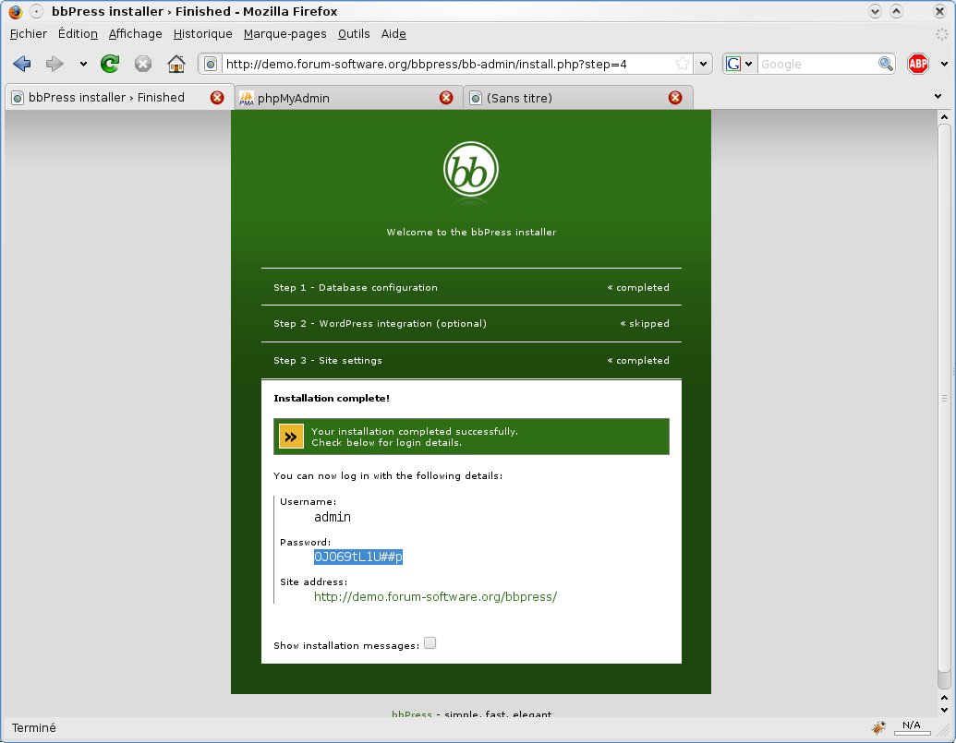
Task: Bookmark this page with the star icon
Action: click(x=683, y=64)
